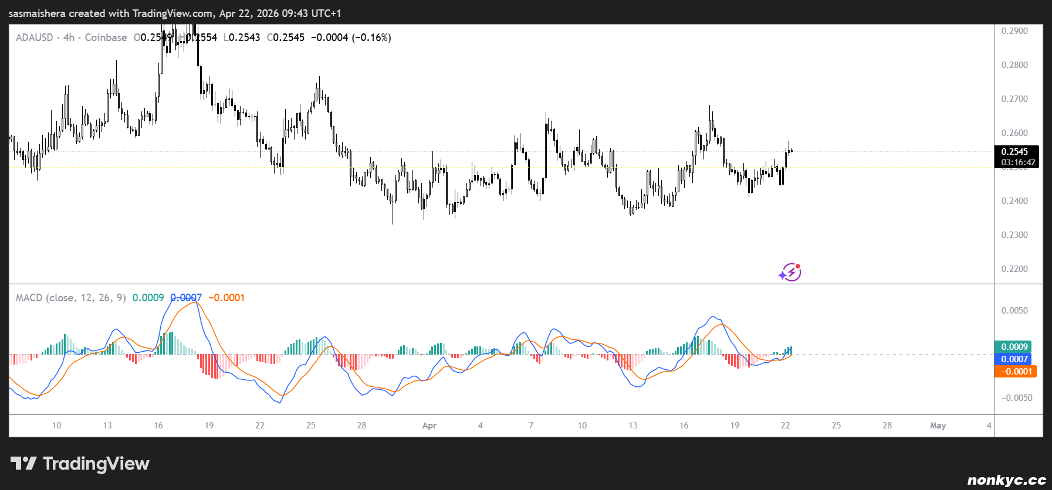Click the 0.2200 price axis label
This screenshot has height=490, width=1052.
tap(1014, 269)
